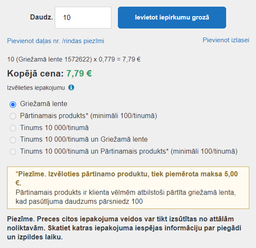Click the yellow Piezīme note box

pyautogui.click(x=128, y=188)
